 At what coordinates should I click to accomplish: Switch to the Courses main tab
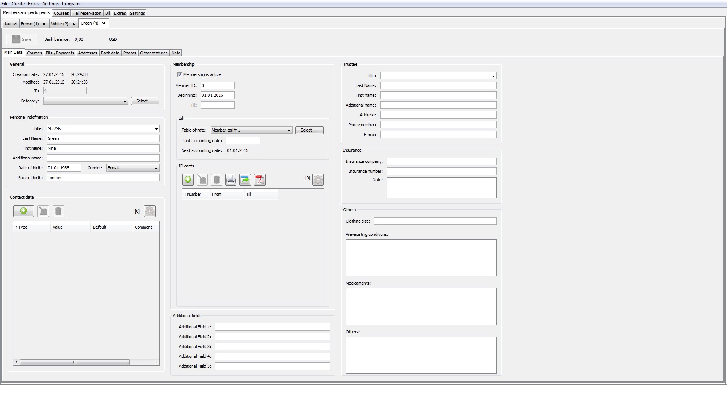61,13
